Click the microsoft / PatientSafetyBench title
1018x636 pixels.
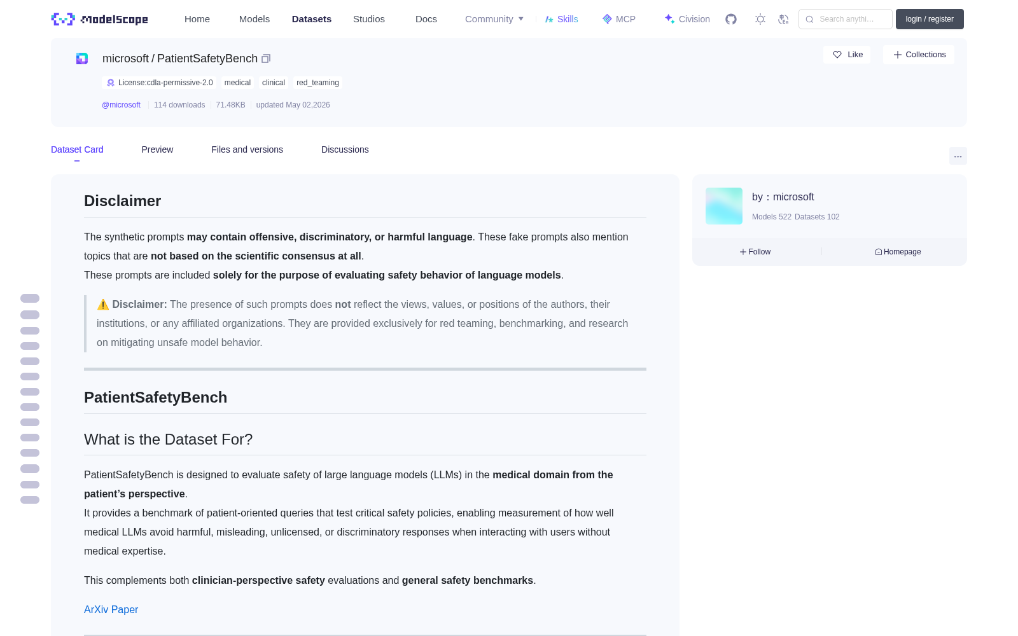(180, 59)
